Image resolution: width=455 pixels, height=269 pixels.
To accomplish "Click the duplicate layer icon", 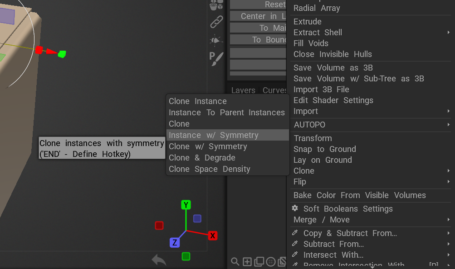I will (x=259, y=261).
